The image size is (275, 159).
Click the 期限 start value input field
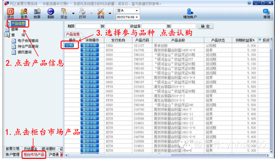tap(88, 26)
